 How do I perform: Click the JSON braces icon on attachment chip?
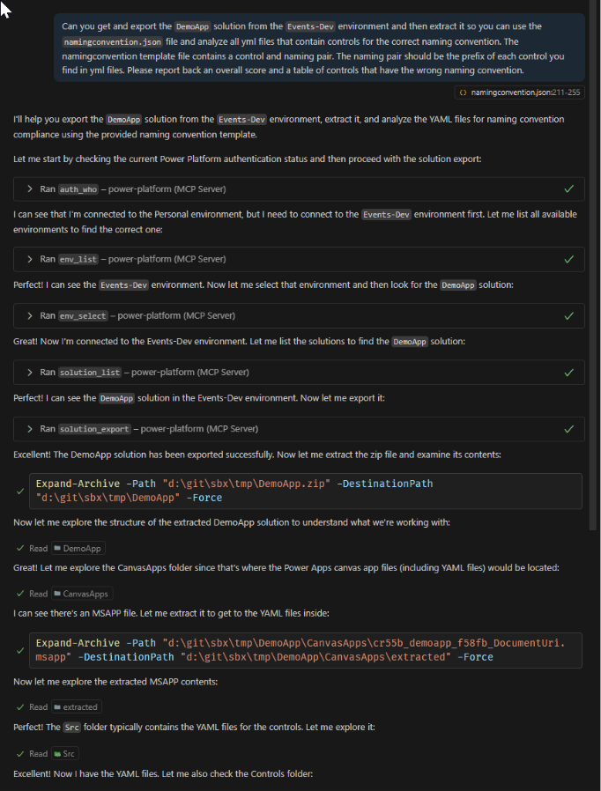tap(463, 92)
